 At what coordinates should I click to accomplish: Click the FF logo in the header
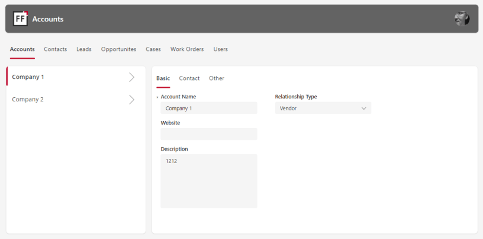point(20,19)
